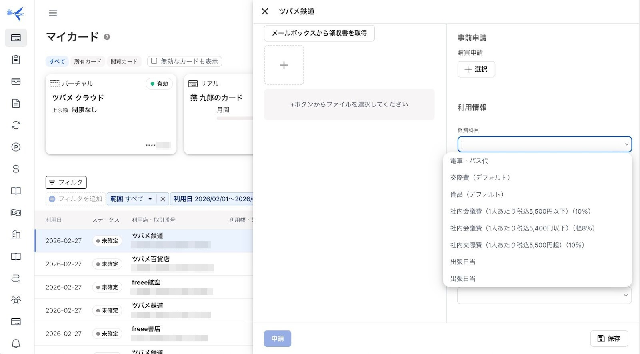Open the フィルタ button

(x=66, y=182)
